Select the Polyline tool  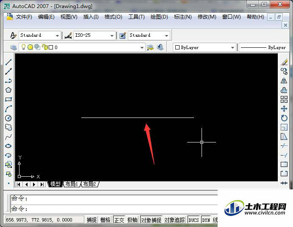8,81
